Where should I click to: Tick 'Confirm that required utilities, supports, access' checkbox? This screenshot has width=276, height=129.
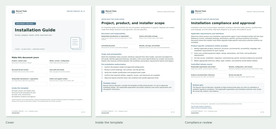(102, 75)
